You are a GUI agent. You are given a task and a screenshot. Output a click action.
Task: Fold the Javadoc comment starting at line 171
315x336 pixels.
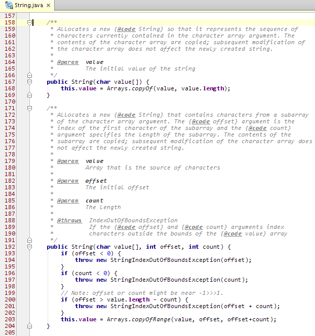tap(30, 108)
